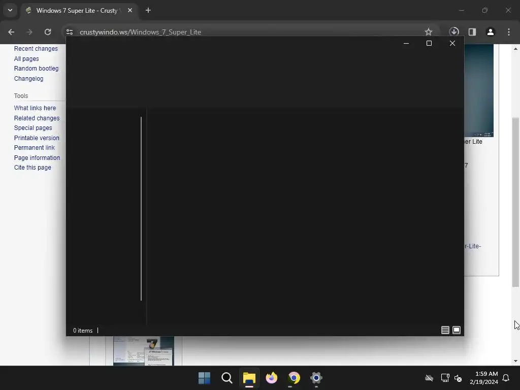Viewport: 520px width, 390px height.
Task: Open the All pages link
Action: (26, 59)
